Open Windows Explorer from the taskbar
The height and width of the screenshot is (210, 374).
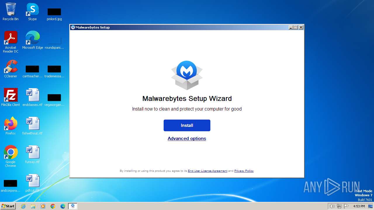coord(33,206)
